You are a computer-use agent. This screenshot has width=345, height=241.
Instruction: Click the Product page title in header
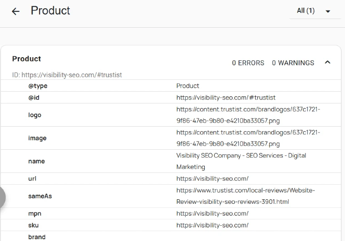click(50, 10)
